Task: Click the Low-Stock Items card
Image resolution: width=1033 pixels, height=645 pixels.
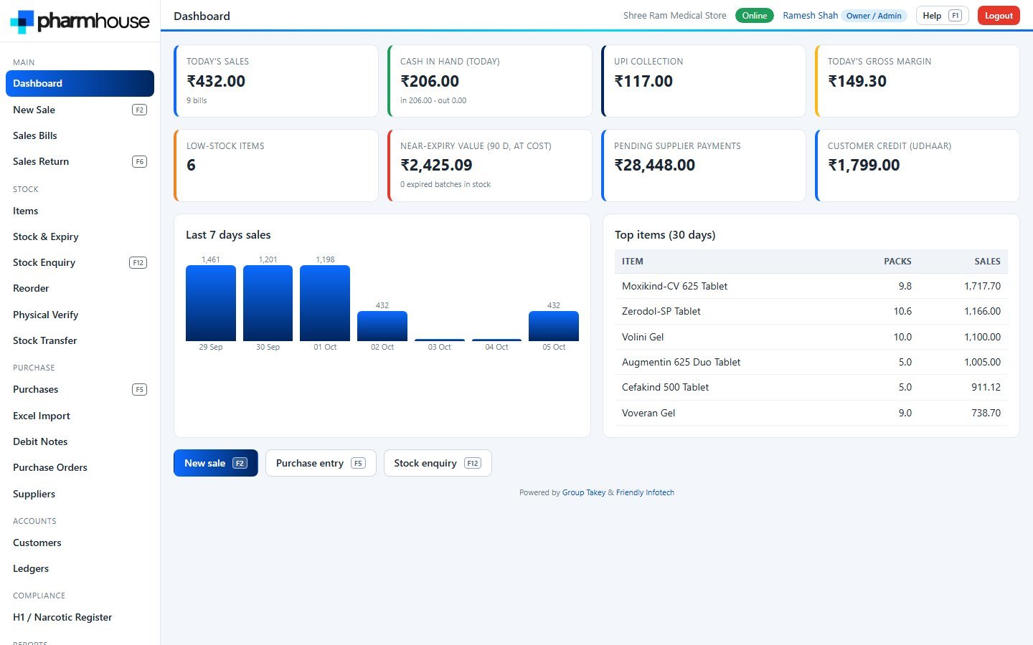Action: 276,166
